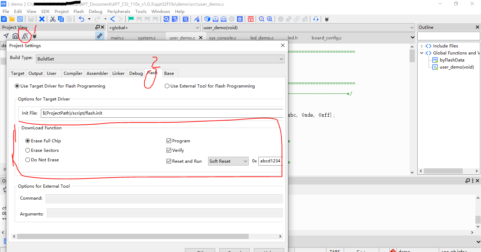Click the green bookmark flag icon
Screen dimensions: 481x252
131,19
